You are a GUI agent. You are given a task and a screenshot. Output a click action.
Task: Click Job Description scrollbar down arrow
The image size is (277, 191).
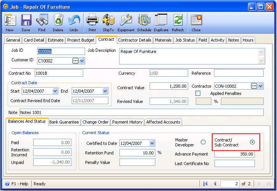pos(261,61)
